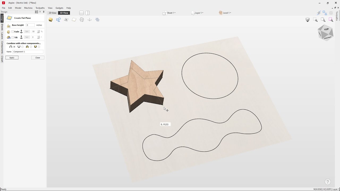Open the Fade percentage dropdown arrow

(38, 32)
